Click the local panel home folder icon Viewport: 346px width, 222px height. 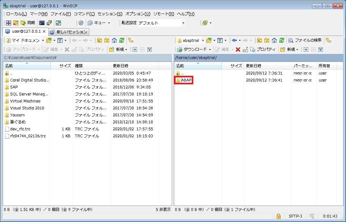pyautogui.click(x=114, y=40)
